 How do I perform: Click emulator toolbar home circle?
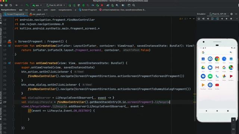coord(227,19)
